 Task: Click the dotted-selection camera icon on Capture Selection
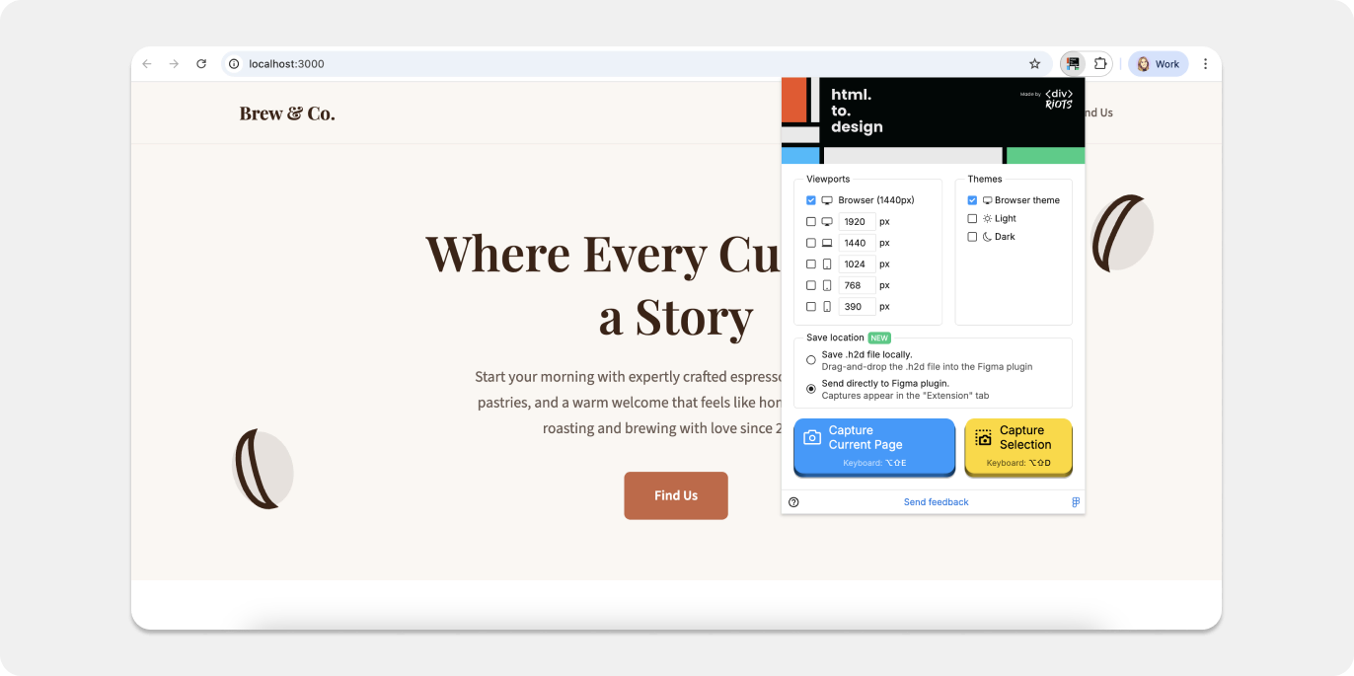[982, 437]
